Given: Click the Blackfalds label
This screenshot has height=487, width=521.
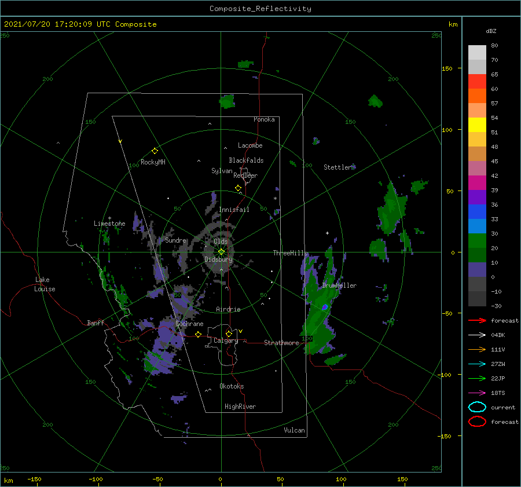Looking at the screenshot, I should 246,160.
